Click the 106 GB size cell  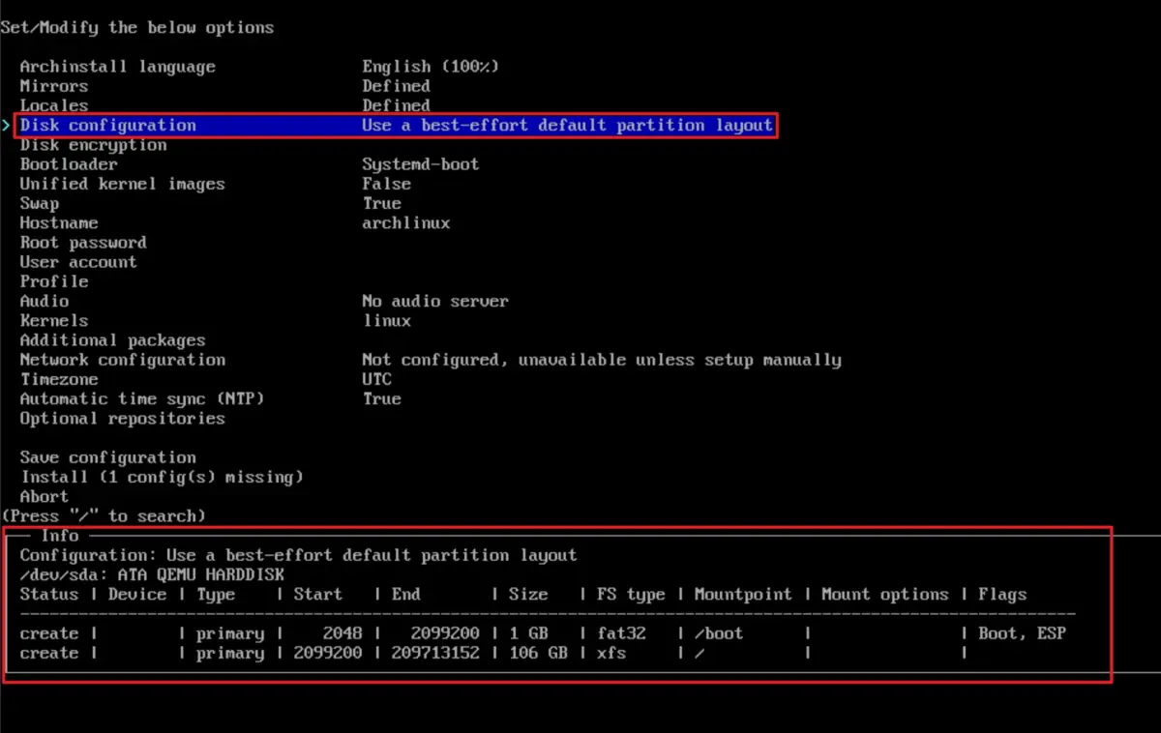click(537, 653)
